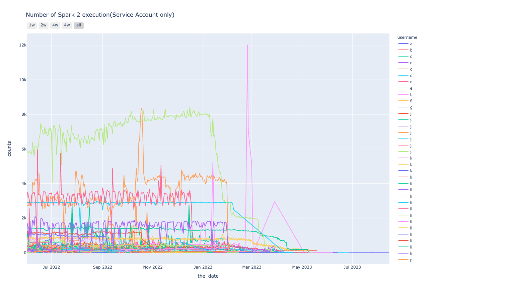Click the '12k' y-axis tick label
Image resolution: width=515 pixels, height=291 pixels.
(x=23, y=45)
